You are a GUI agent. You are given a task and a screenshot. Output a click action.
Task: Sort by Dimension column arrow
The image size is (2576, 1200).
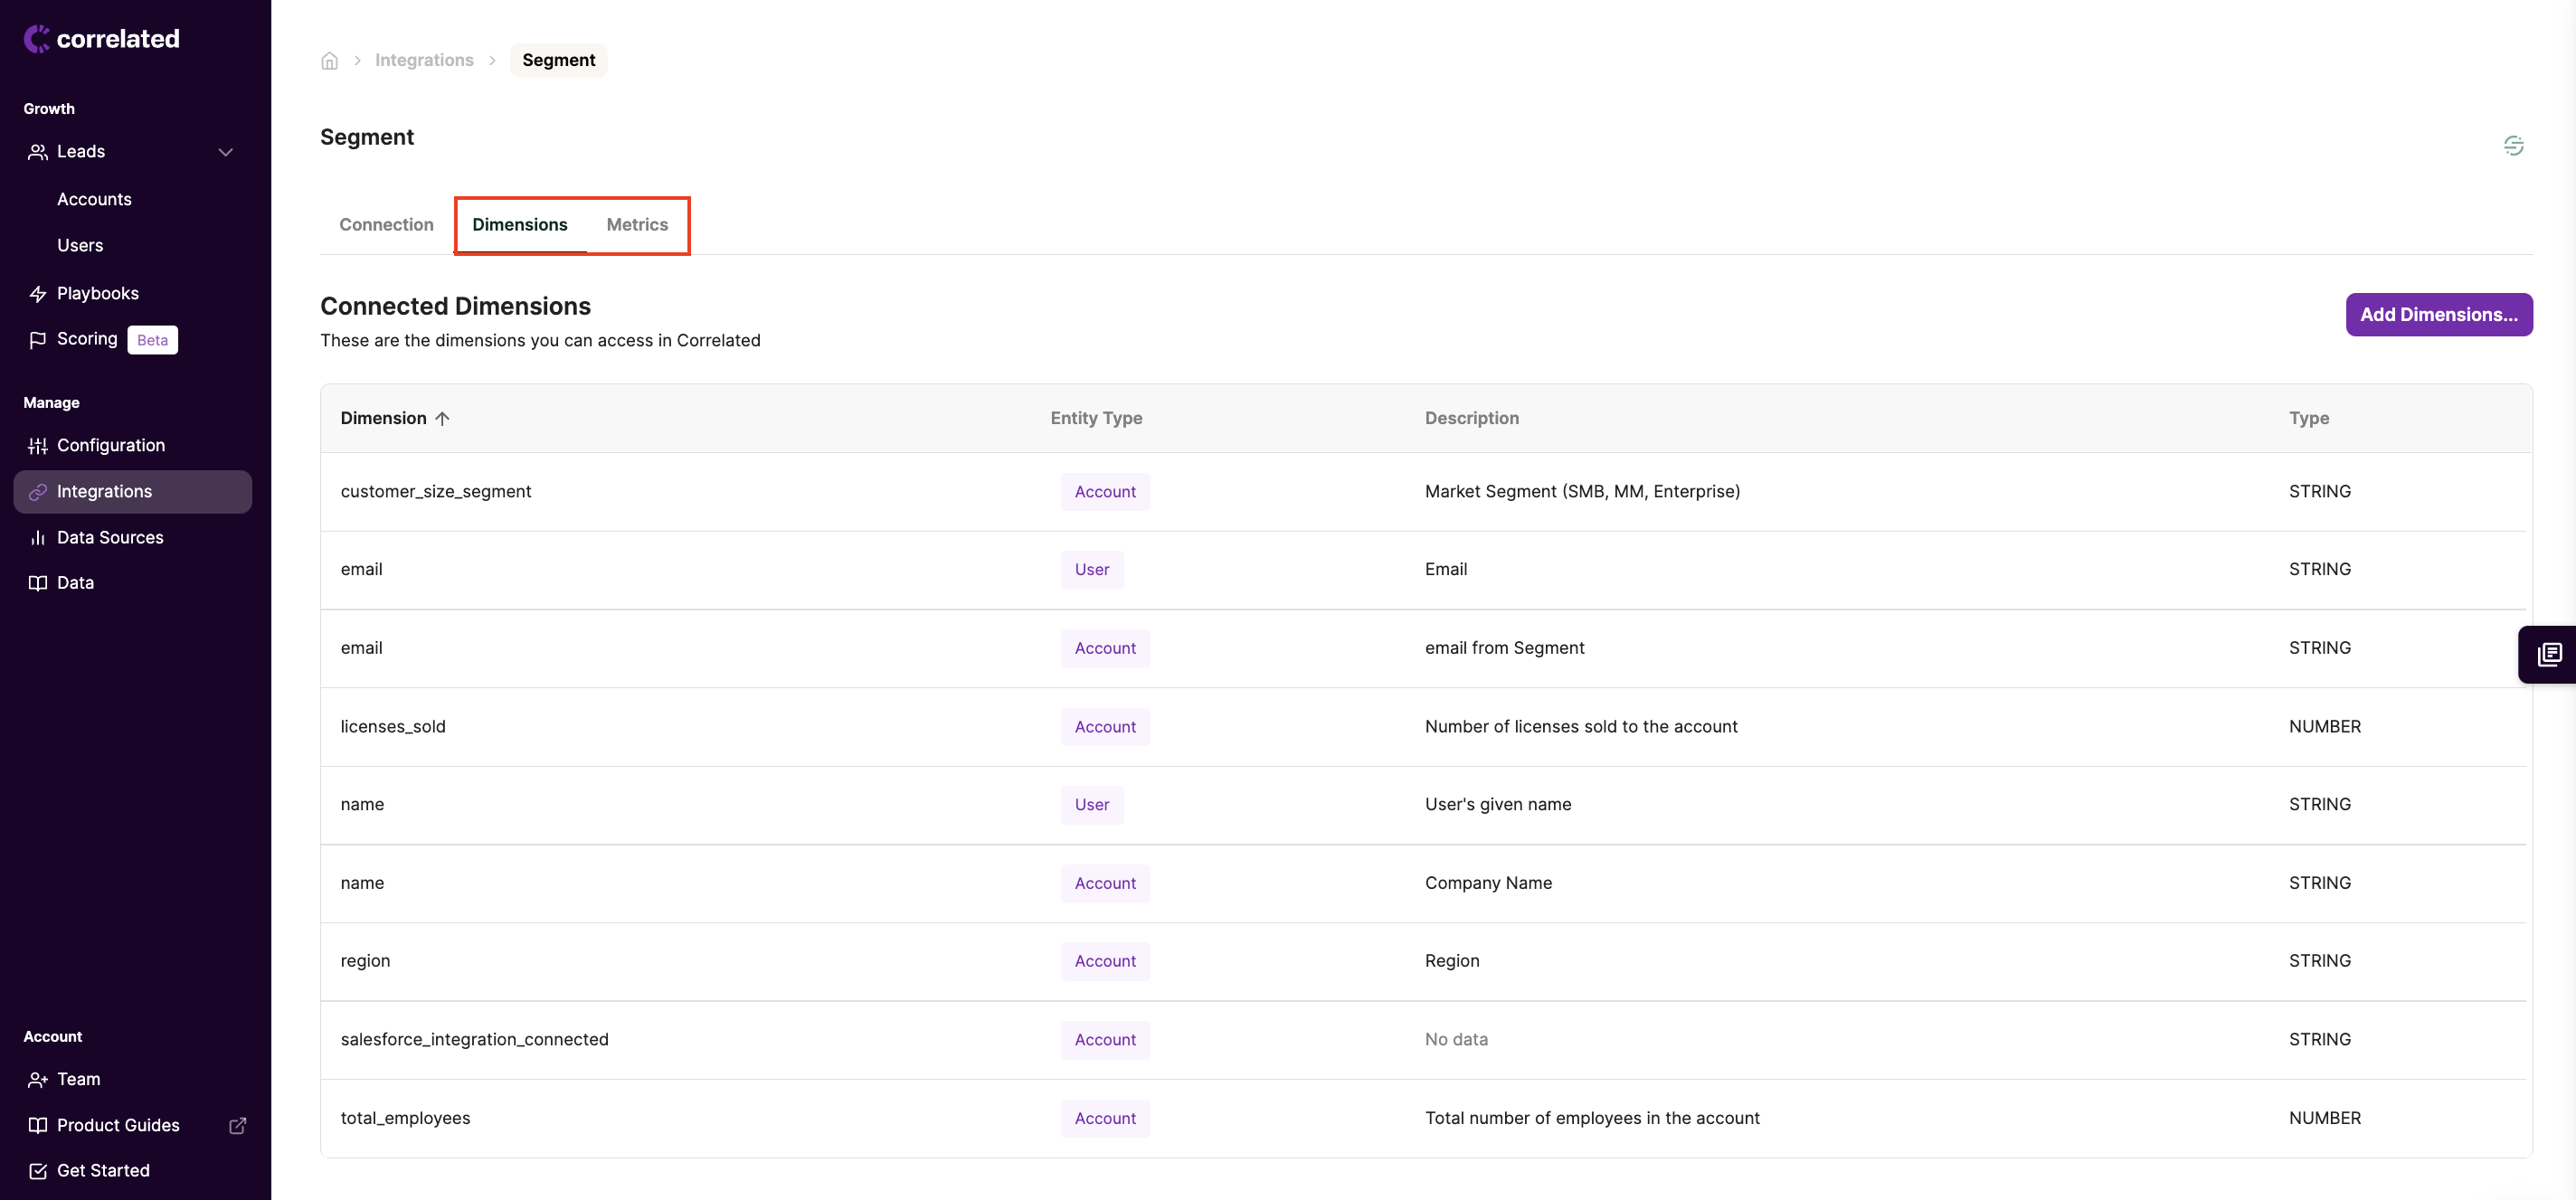[443, 418]
